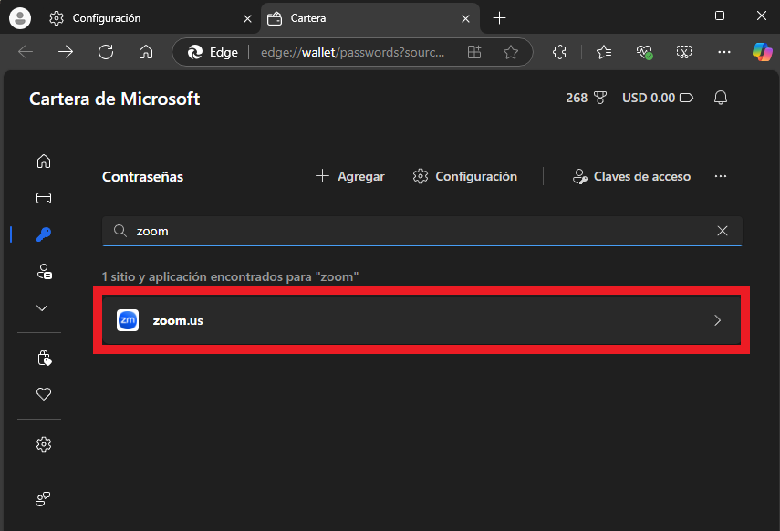Go back to the previous page
Viewport: 780px width, 531px height.
click(26, 52)
